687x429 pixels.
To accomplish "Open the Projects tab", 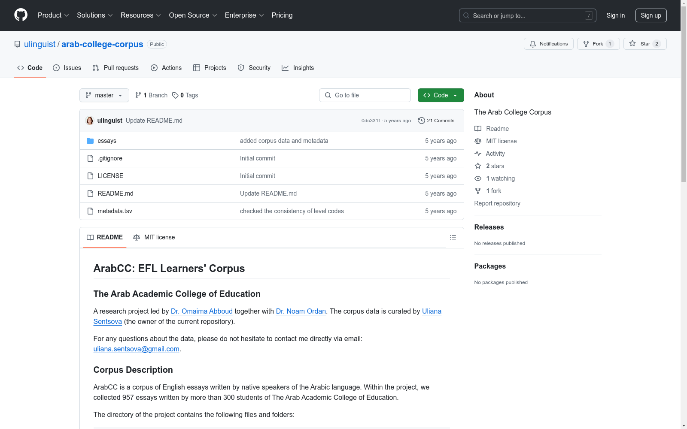I will (210, 68).
